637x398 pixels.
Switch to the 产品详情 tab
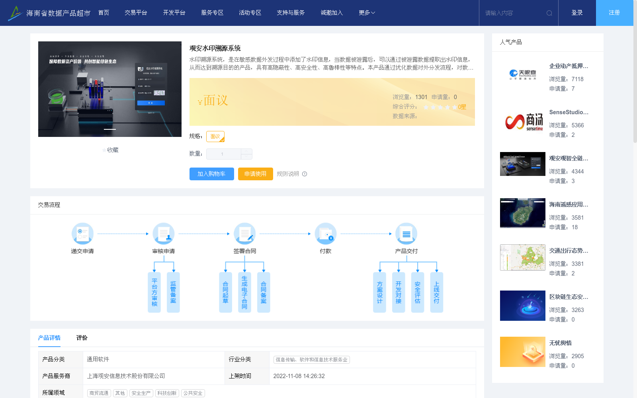tap(49, 338)
